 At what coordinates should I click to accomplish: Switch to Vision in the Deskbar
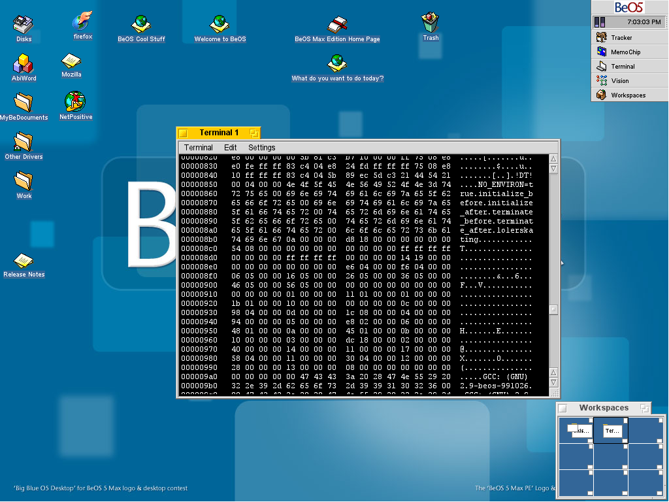pos(619,81)
